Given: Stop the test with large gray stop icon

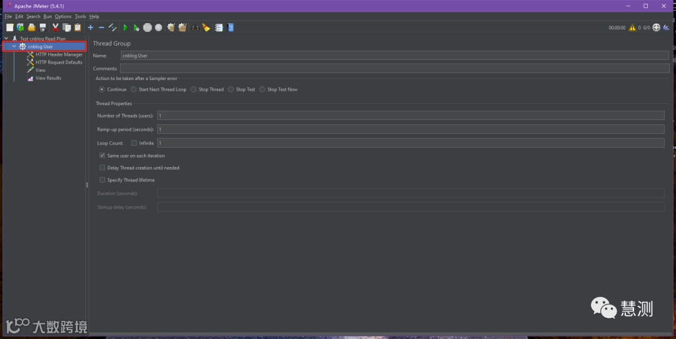Looking at the screenshot, I should coord(148,28).
